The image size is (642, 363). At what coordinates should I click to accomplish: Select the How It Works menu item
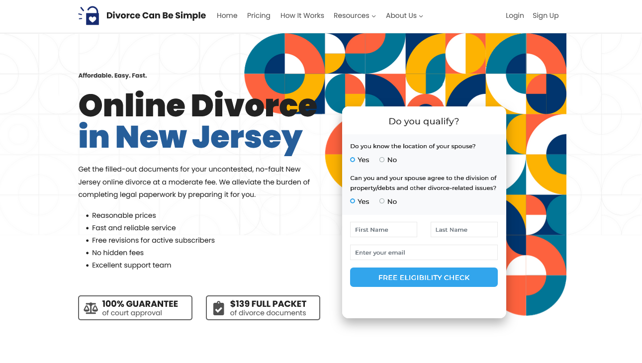302,15
